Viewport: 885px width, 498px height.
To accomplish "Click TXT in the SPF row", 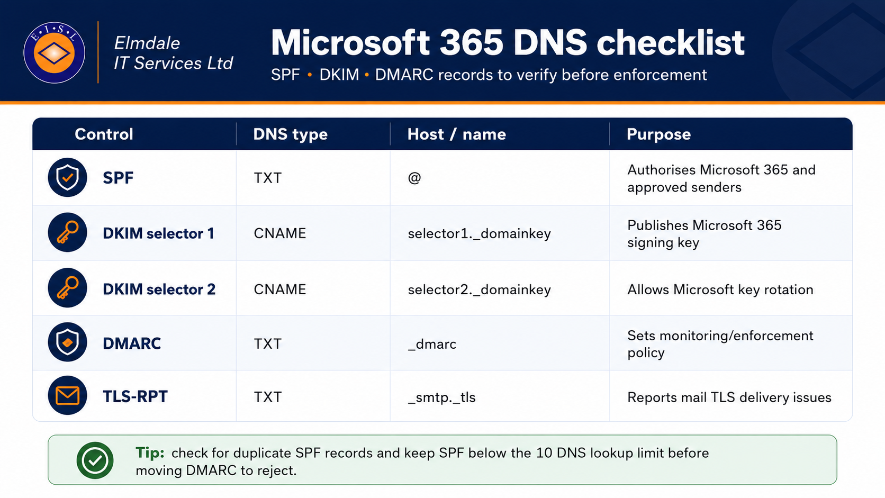I will pos(268,178).
